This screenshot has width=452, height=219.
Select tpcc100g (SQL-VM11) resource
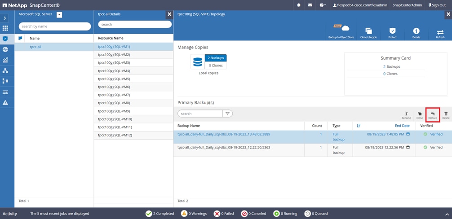tap(133, 127)
